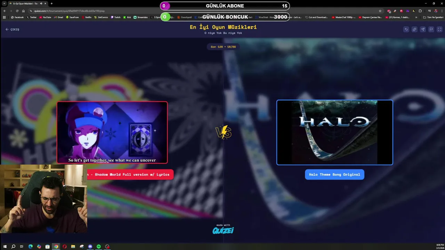Click the Son 128 round progress badge

click(223, 47)
